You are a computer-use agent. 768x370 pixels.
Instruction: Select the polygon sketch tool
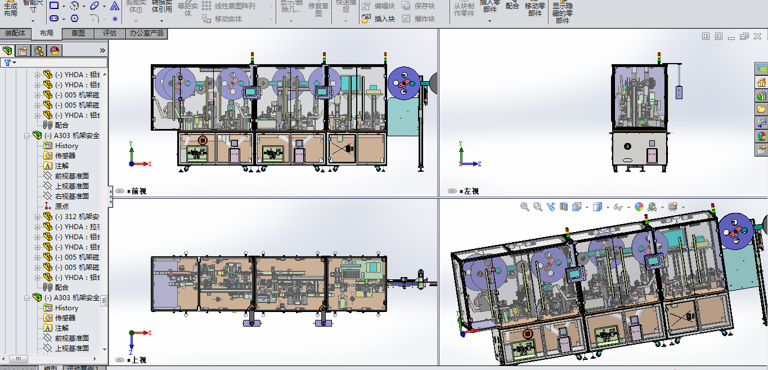[x=74, y=18]
